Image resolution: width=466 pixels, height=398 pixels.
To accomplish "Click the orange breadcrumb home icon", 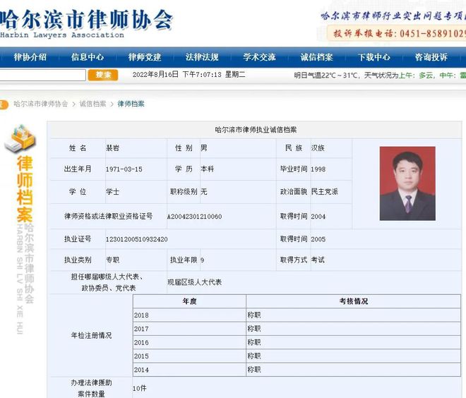I will (x=4, y=104).
